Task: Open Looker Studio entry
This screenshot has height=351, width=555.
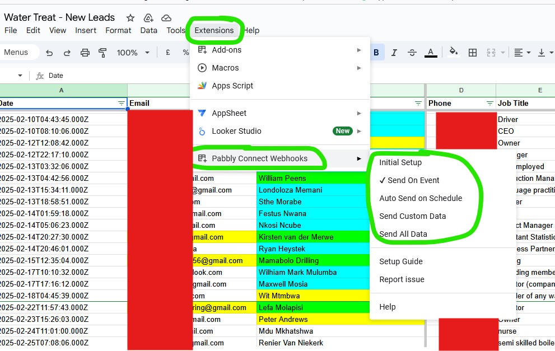Action: (280, 131)
